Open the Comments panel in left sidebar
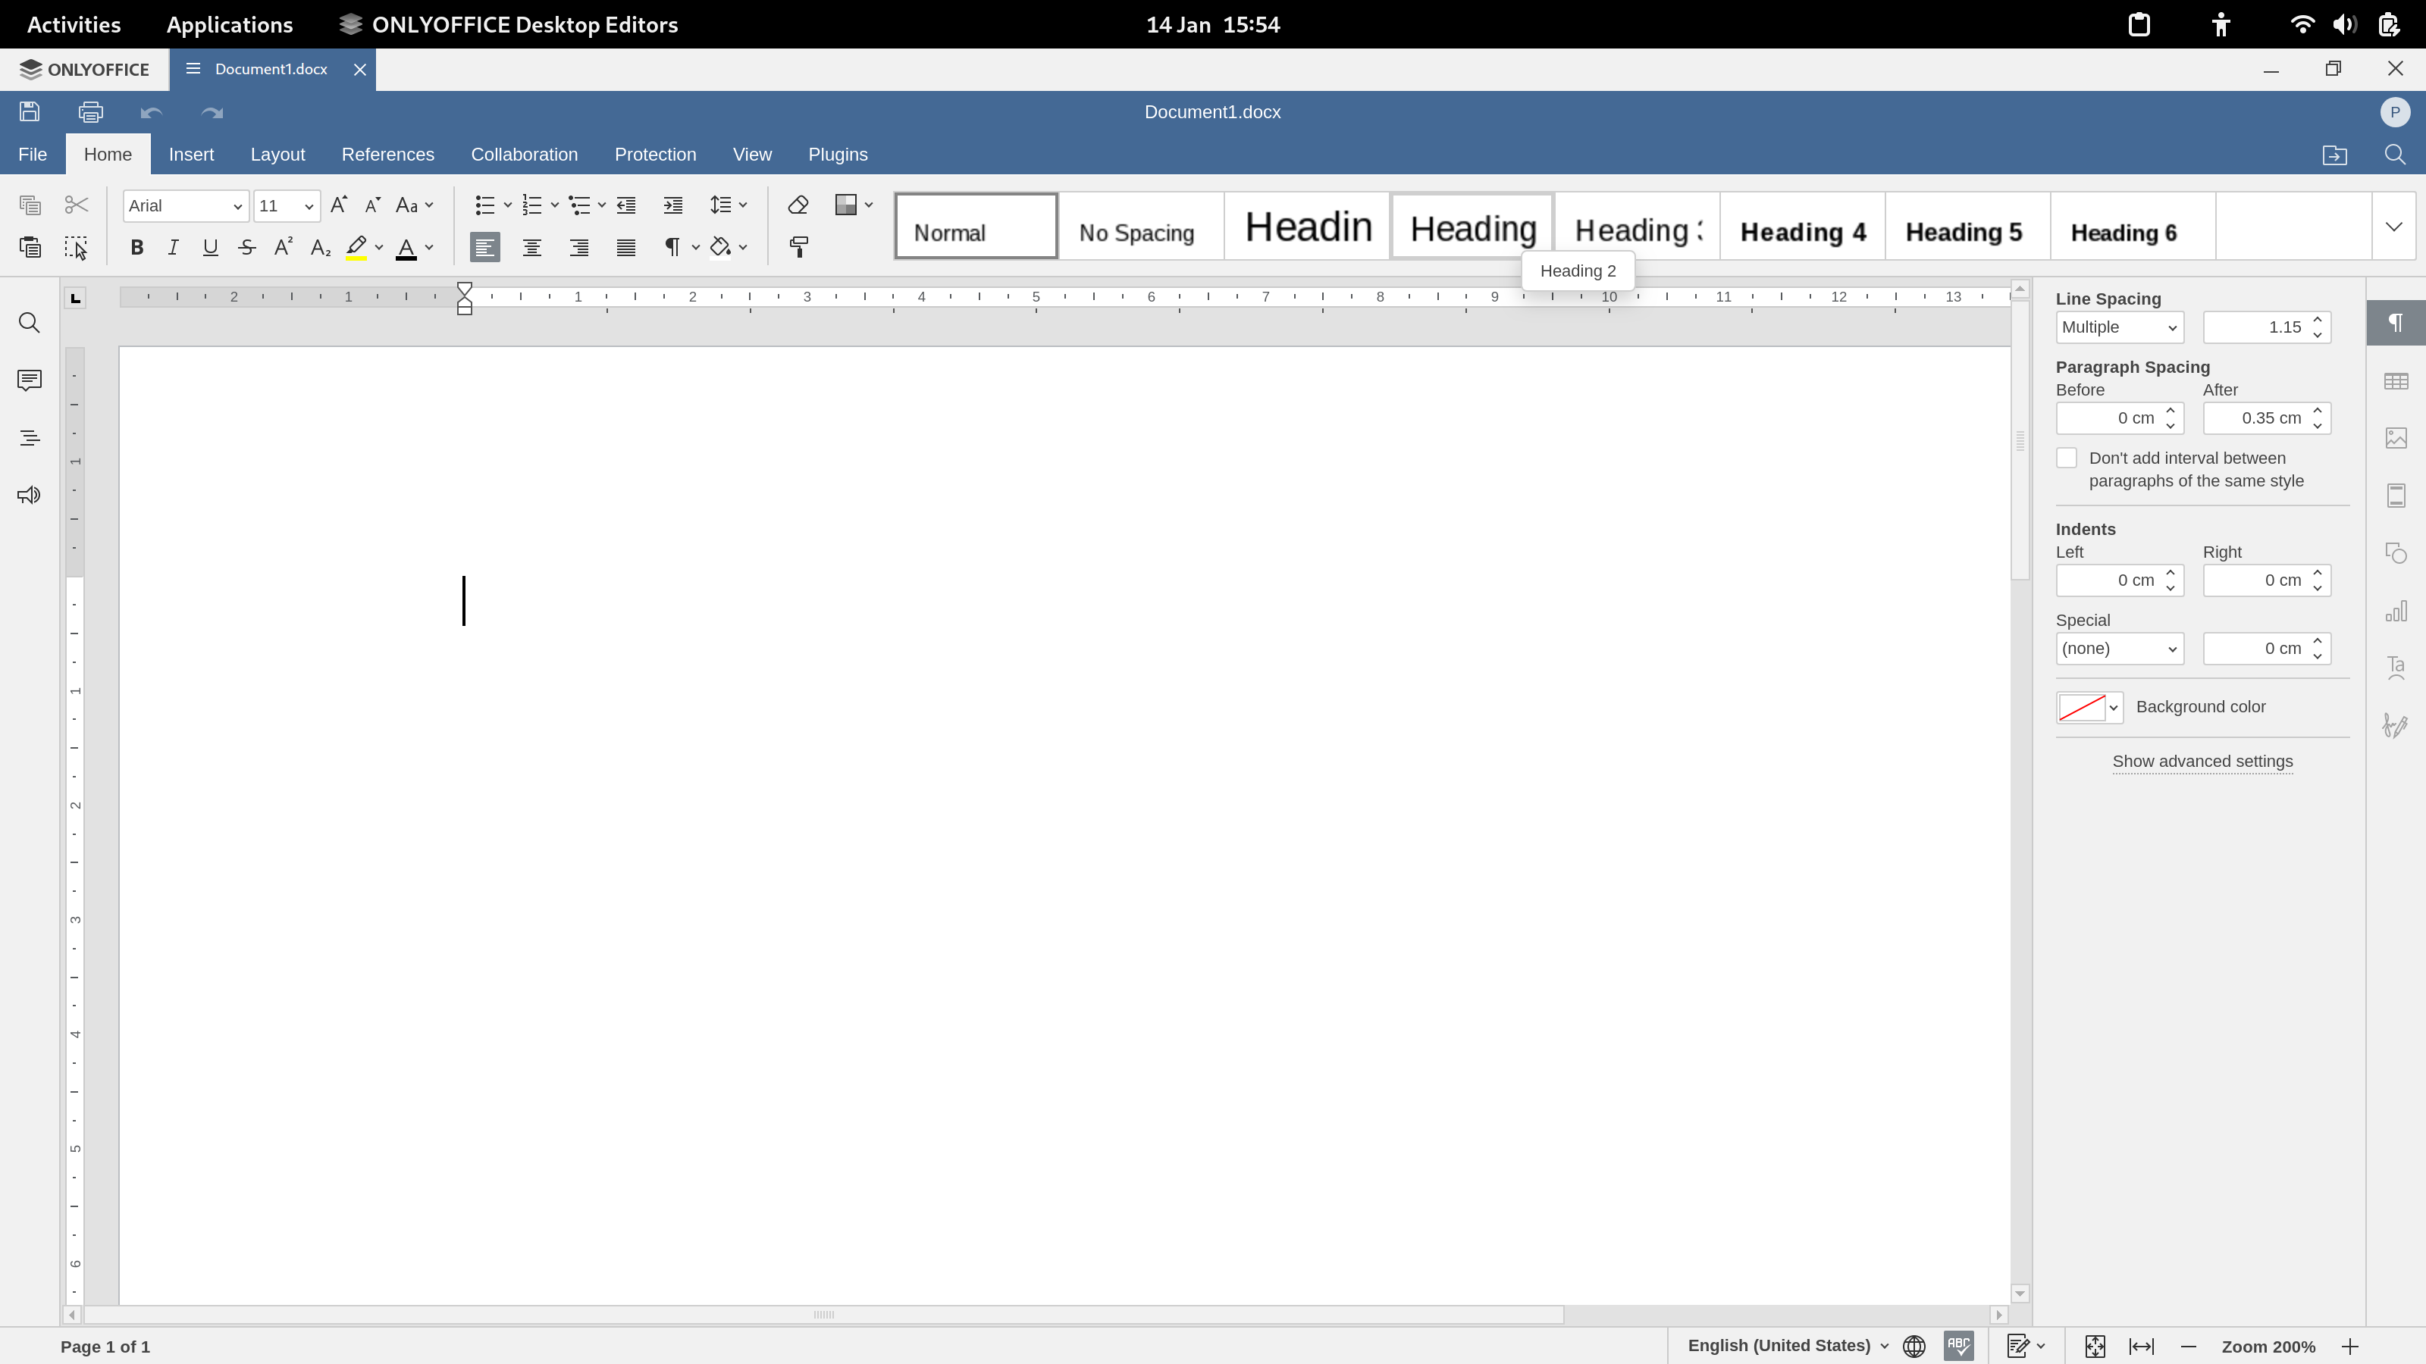Viewport: 2426px width, 1364px height. [30, 380]
